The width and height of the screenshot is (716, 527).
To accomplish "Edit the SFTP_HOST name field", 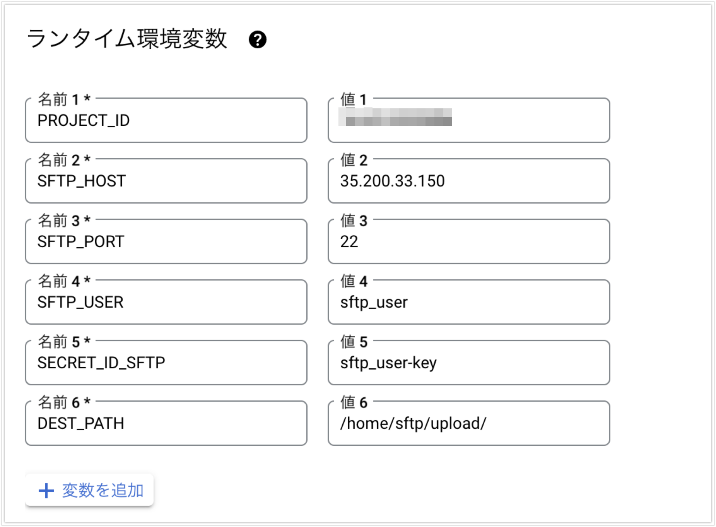I will point(166,181).
